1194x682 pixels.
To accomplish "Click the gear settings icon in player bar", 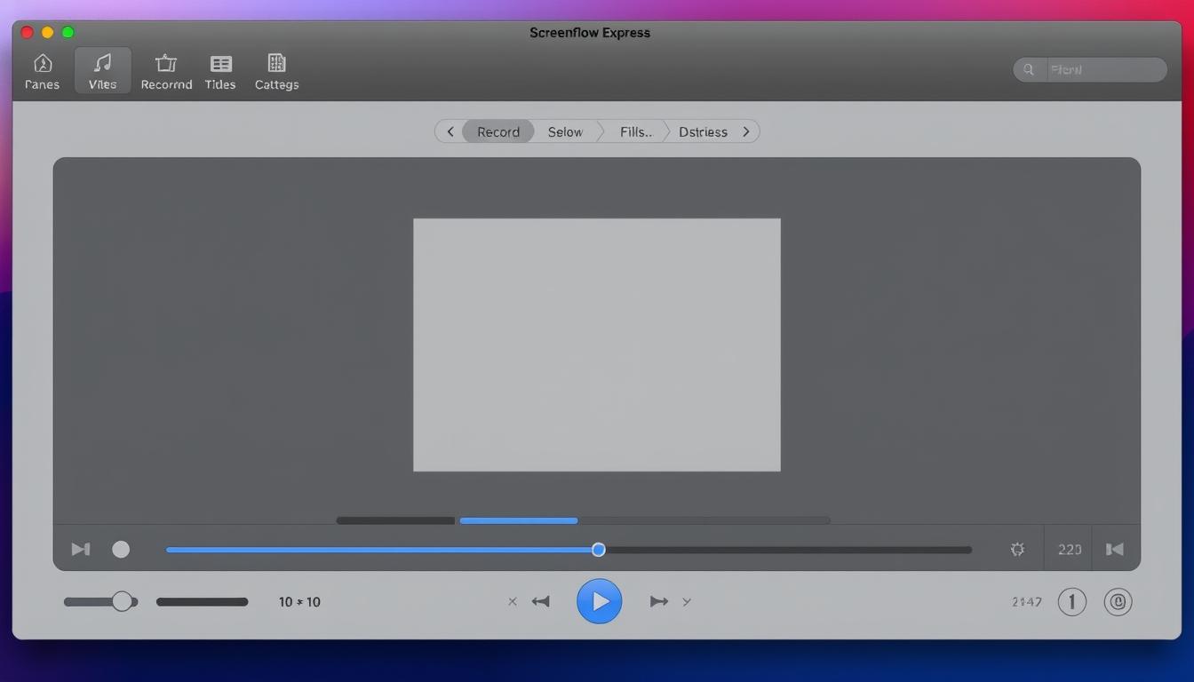I will (1017, 550).
